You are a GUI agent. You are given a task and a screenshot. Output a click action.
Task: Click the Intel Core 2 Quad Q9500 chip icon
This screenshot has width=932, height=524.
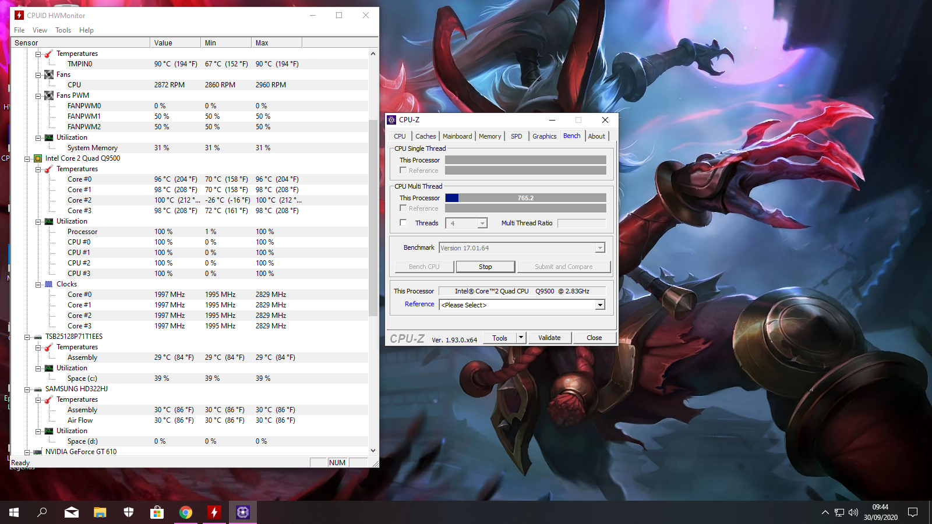(x=38, y=158)
